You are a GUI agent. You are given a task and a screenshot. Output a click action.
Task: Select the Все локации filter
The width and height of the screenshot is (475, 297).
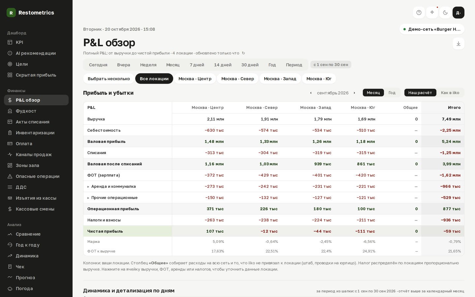154,79
